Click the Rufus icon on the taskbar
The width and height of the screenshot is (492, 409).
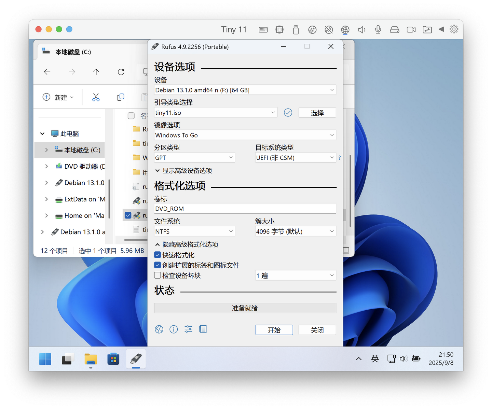coord(136,359)
